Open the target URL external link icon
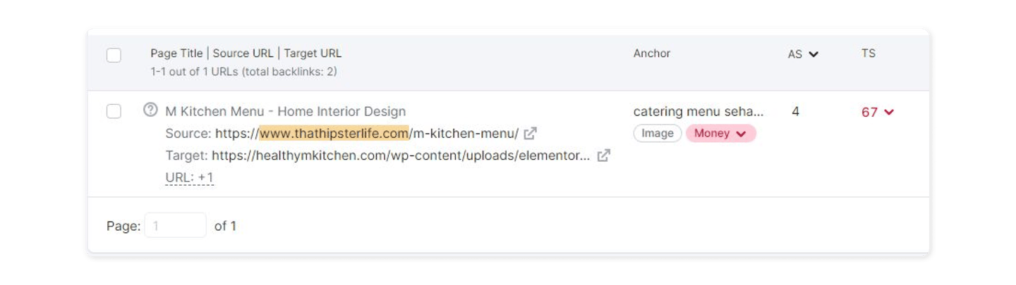Screen dimensions: 1016x285 pyautogui.click(x=603, y=156)
